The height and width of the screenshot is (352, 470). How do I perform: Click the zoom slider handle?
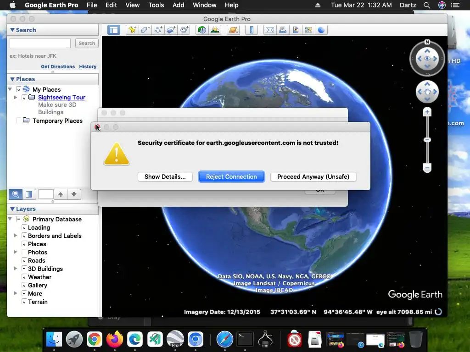(x=427, y=140)
